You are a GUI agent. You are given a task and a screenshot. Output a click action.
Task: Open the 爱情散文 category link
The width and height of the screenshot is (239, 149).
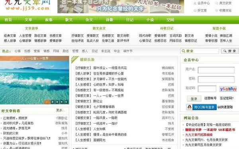93,36
